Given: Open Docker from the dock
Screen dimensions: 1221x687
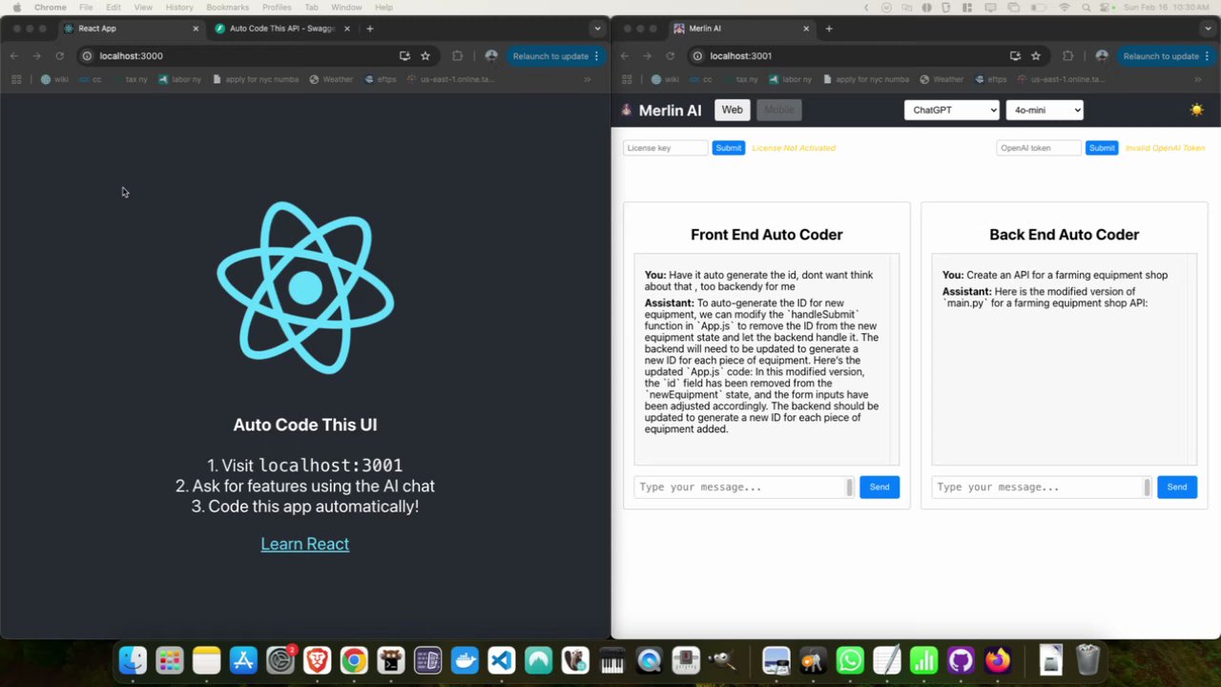Looking at the screenshot, I should click(465, 660).
